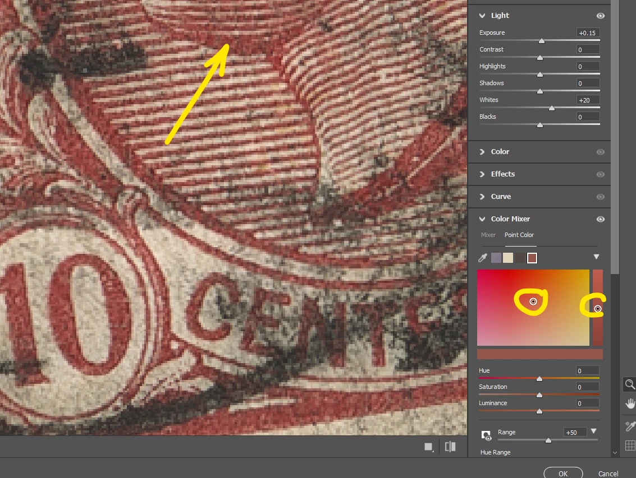636x478 pixels.
Task: Click the Luminance slider handle
Action: pyautogui.click(x=539, y=411)
